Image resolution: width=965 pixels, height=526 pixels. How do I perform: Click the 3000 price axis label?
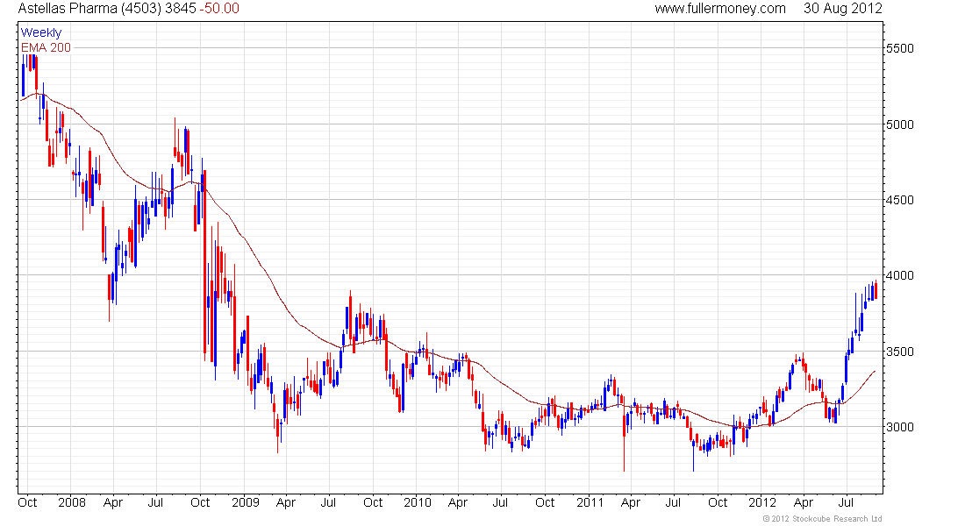(x=899, y=427)
